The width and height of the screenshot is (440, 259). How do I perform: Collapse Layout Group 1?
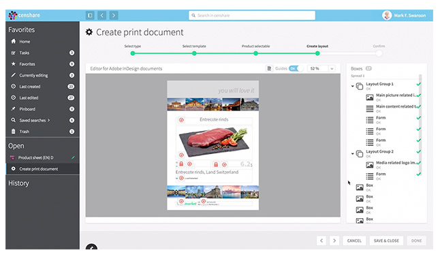(352, 86)
